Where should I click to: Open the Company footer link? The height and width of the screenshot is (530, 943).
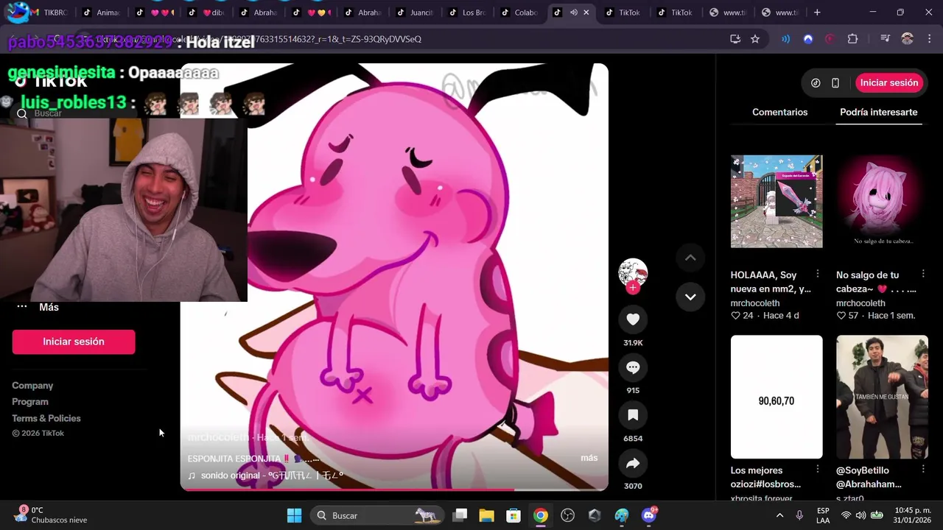pyautogui.click(x=32, y=386)
